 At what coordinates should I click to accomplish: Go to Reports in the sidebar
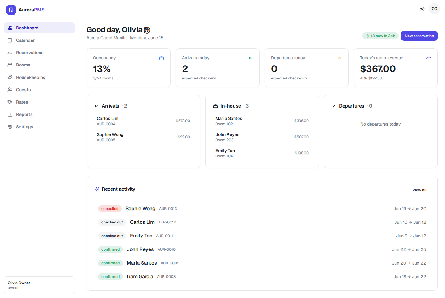click(39, 114)
